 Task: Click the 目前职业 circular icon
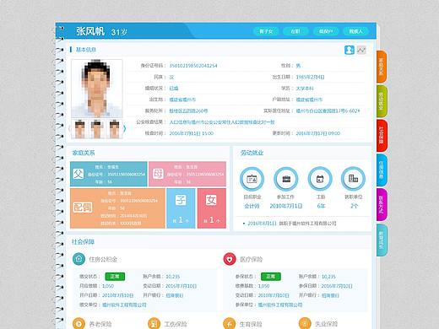[252, 179]
